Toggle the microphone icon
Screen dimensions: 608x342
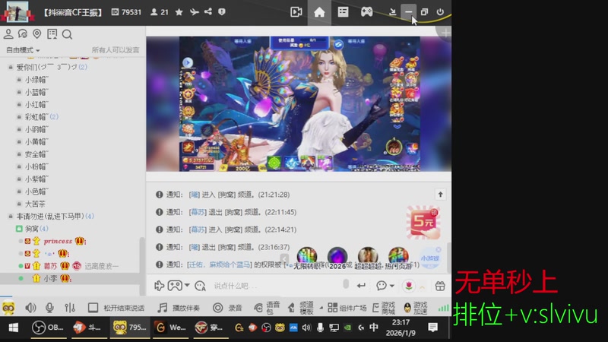click(49, 308)
